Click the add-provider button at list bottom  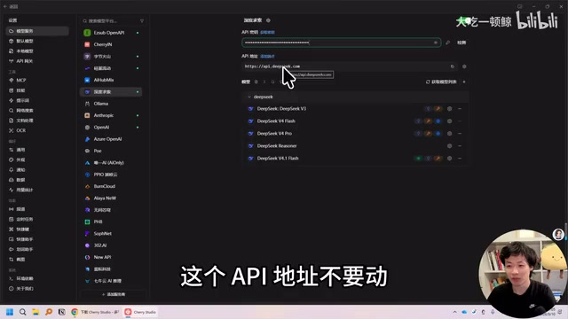113,294
